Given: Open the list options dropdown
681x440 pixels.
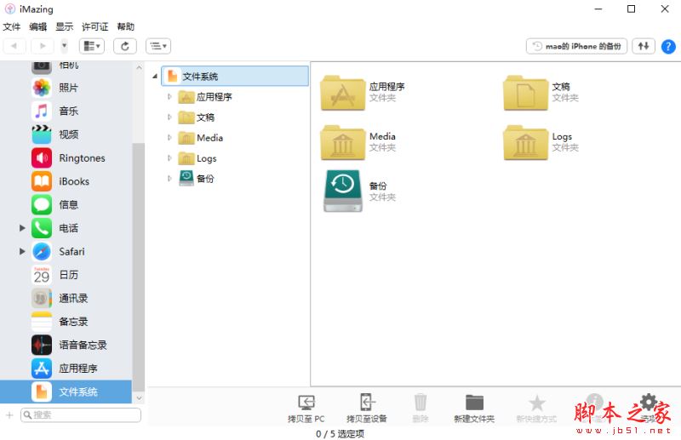Looking at the screenshot, I should 158,46.
